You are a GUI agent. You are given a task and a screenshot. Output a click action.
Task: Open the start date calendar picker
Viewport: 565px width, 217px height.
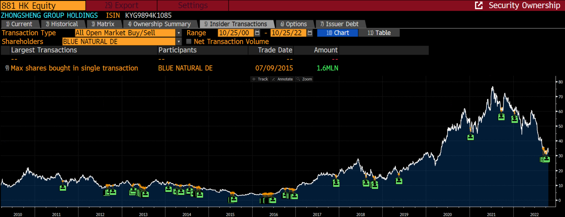pyautogui.click(x=257, y=33)
